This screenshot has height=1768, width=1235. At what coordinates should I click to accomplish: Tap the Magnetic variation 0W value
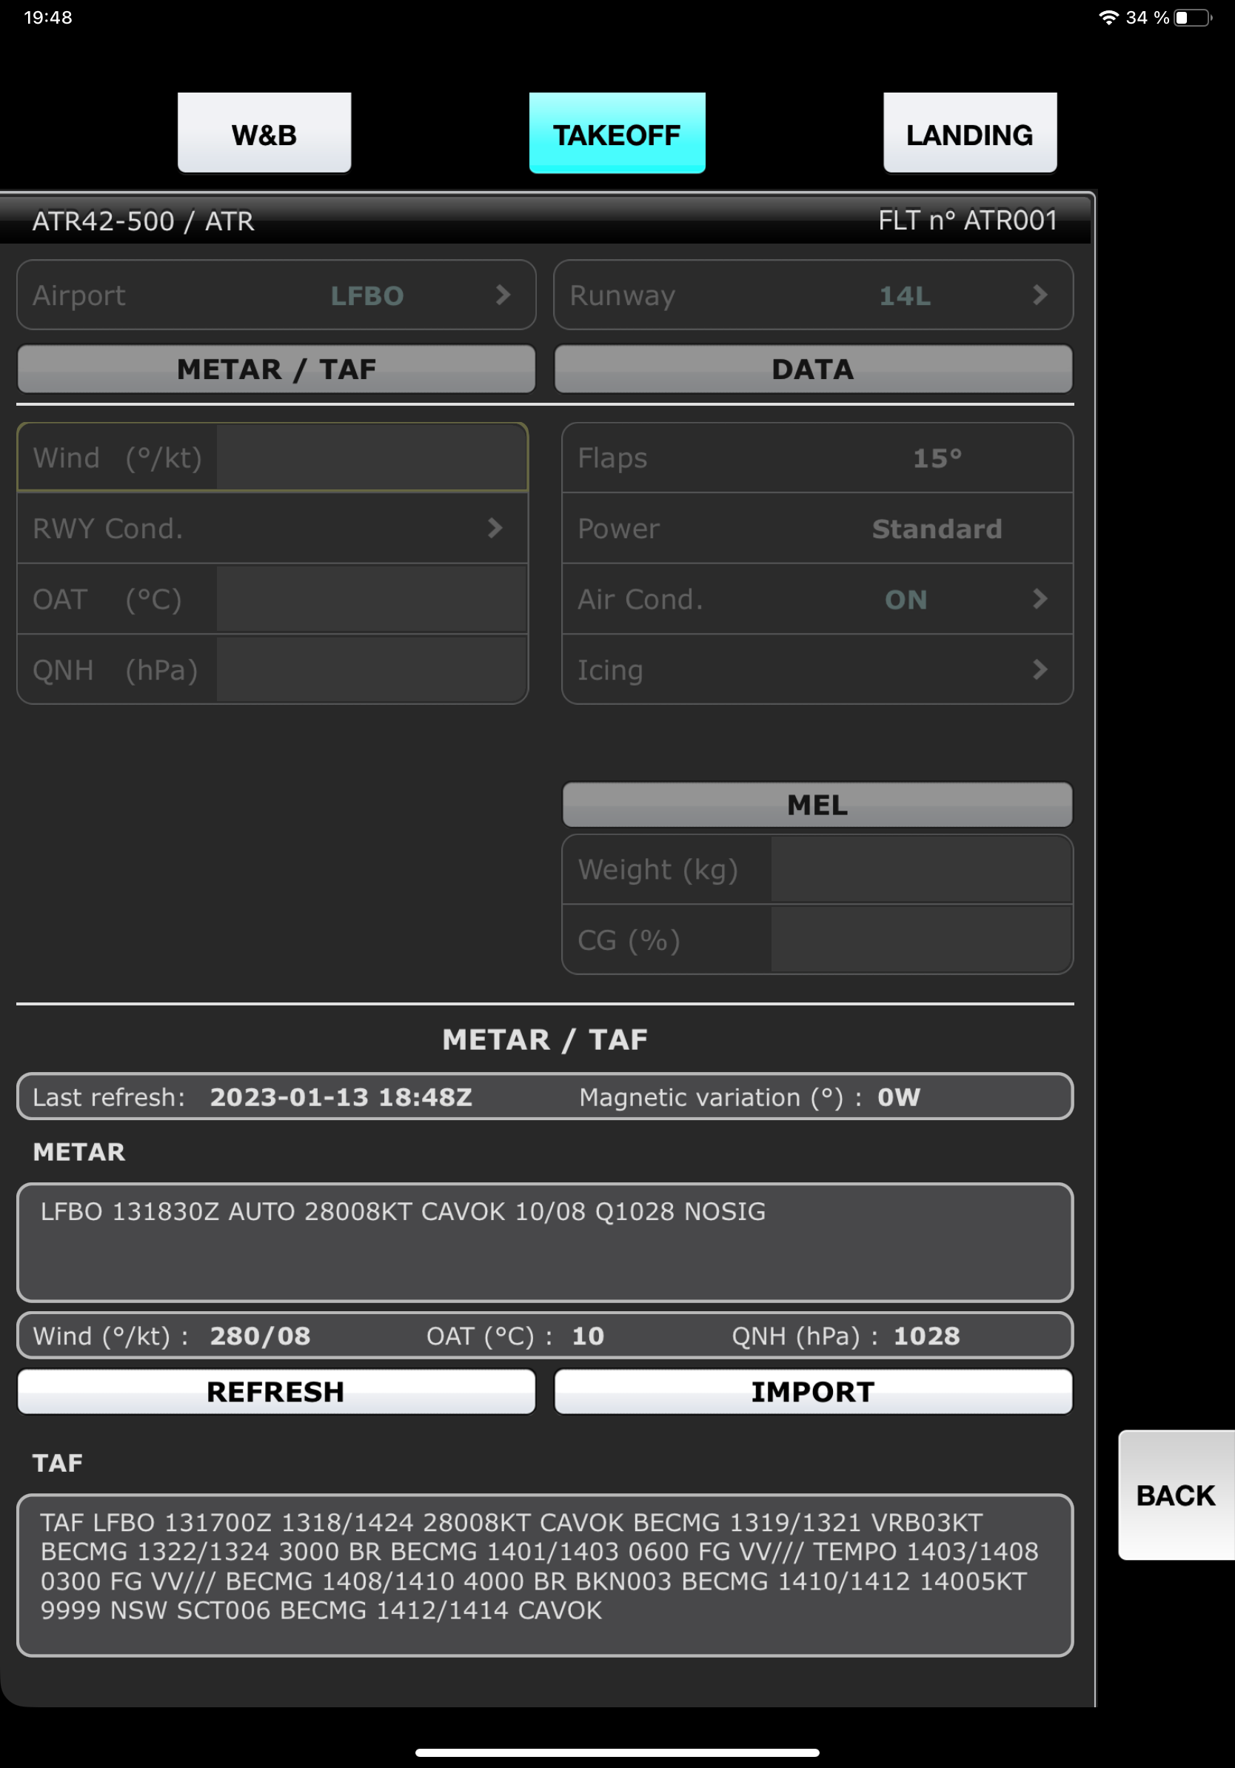click(x=899, y=1096)
